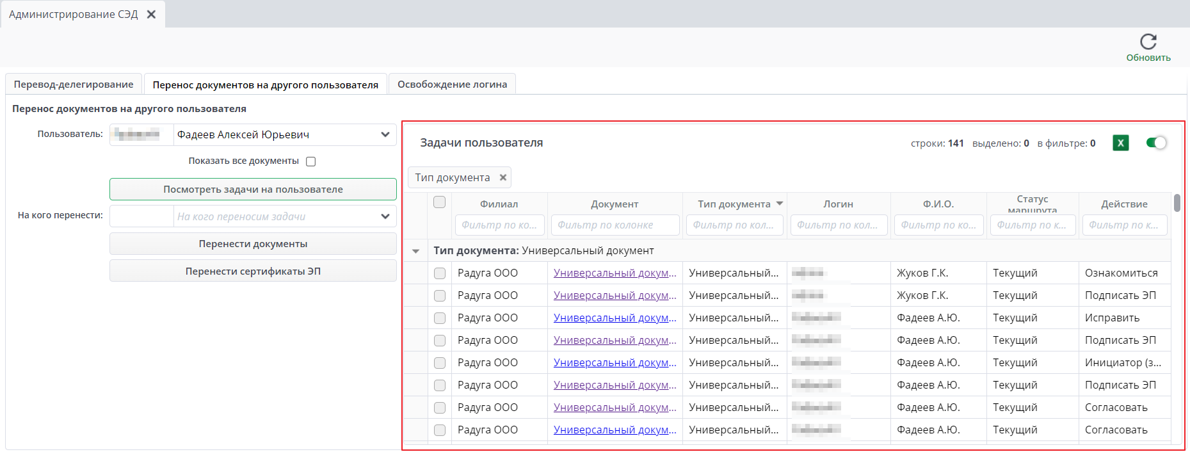Tick checkbox of row with action Ознакомиться
Image resolution: width=1190 pixels, height=452 pixels.
[440, 273]
